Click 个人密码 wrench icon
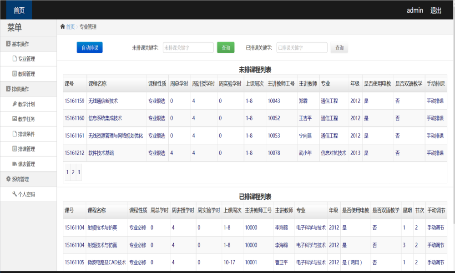Screen dimensions: 455x273 click(15, 194)
